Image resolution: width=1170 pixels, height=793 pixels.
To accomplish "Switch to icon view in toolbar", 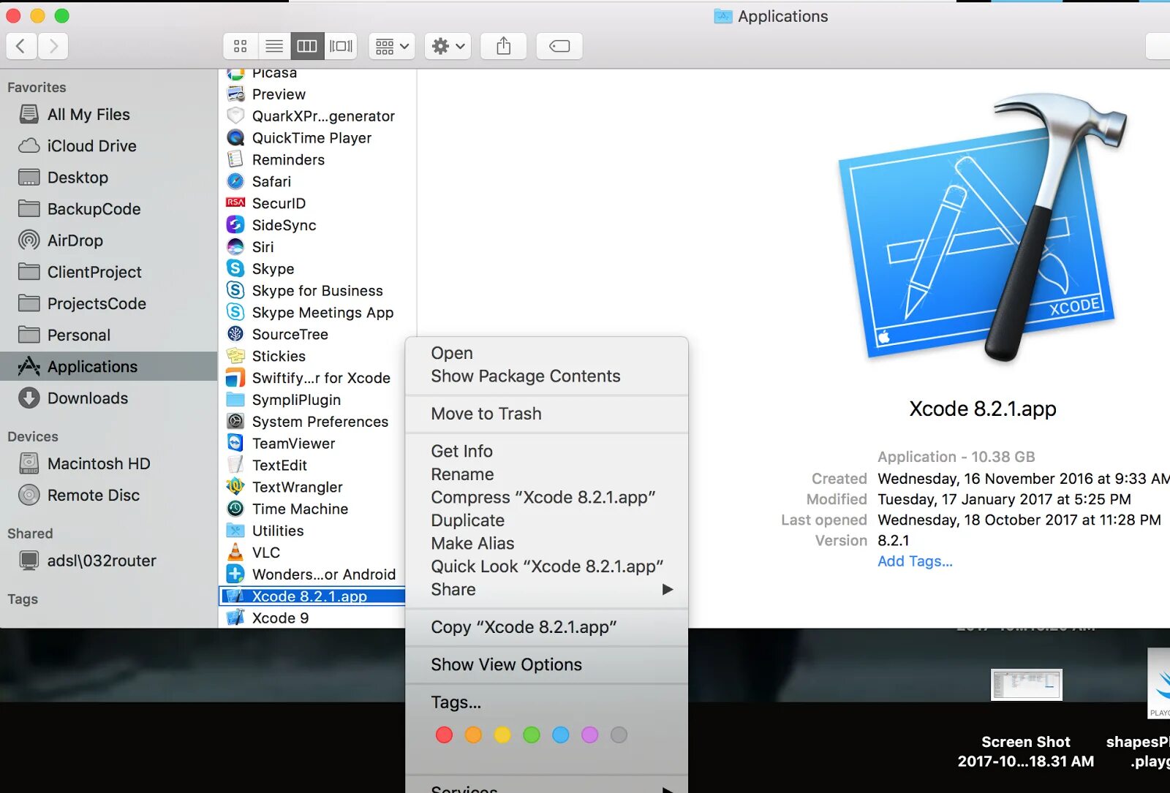I will click(x=240, y=46).
